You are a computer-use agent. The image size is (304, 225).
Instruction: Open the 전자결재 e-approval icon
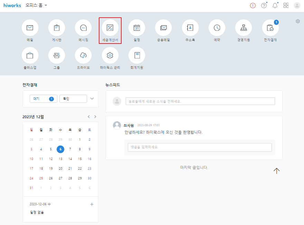[x=270, y=28]
